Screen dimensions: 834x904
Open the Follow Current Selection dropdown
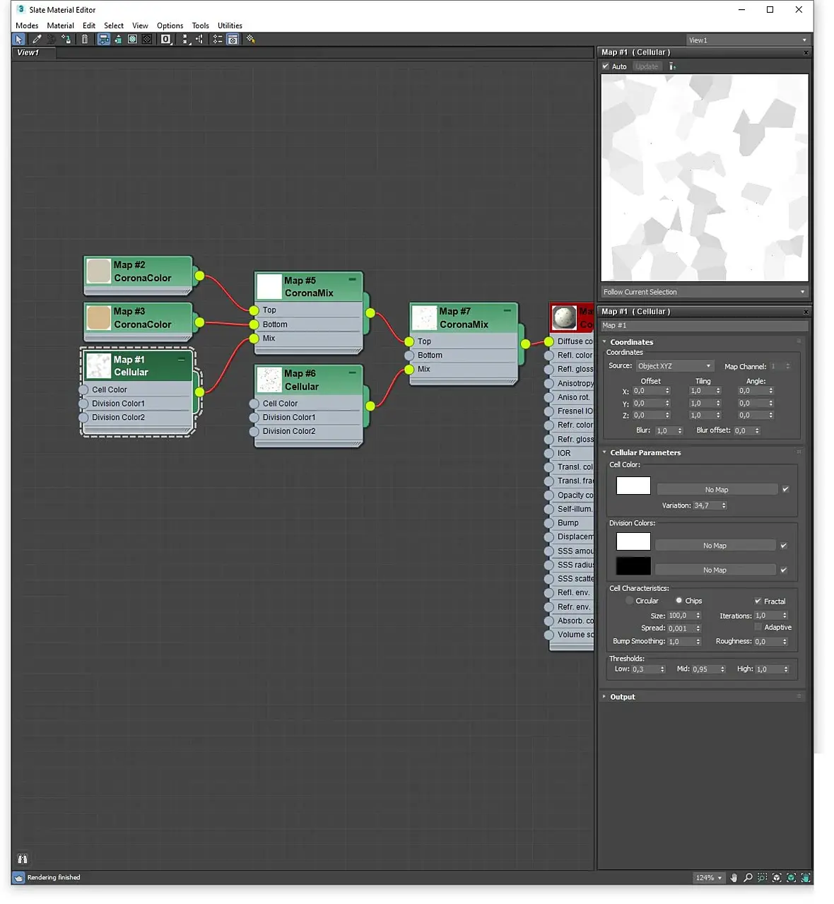click(x=703, y=292)
